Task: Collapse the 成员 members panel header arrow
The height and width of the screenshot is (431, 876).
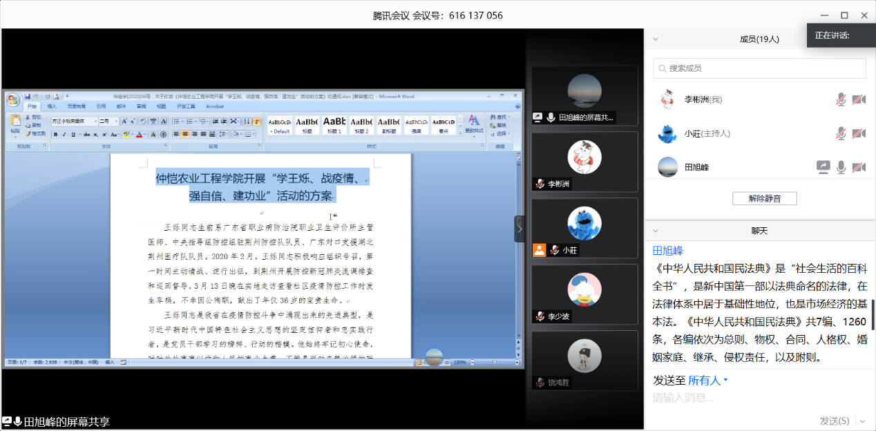Action: click(x=656, y=39)
